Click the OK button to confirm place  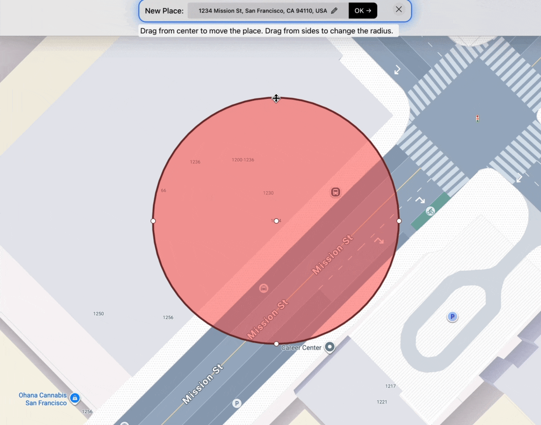pos(363,11)
